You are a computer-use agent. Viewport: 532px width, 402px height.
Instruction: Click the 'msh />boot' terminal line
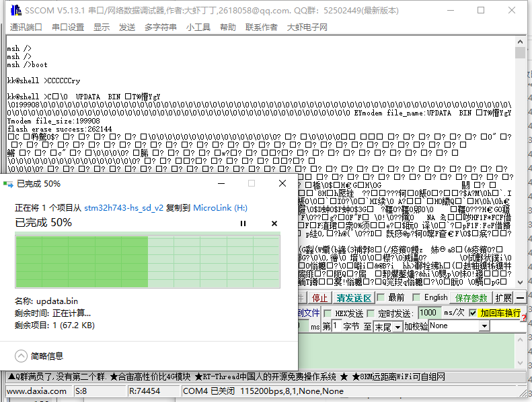[27, 64]
